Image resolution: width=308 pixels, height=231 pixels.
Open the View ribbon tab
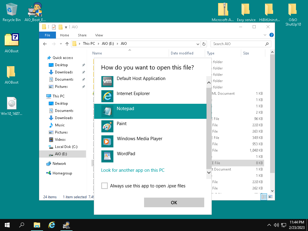(x=99, y=35)
